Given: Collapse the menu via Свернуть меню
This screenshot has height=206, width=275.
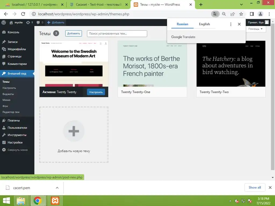Looking at the screenshot, I should coord(17,150).
